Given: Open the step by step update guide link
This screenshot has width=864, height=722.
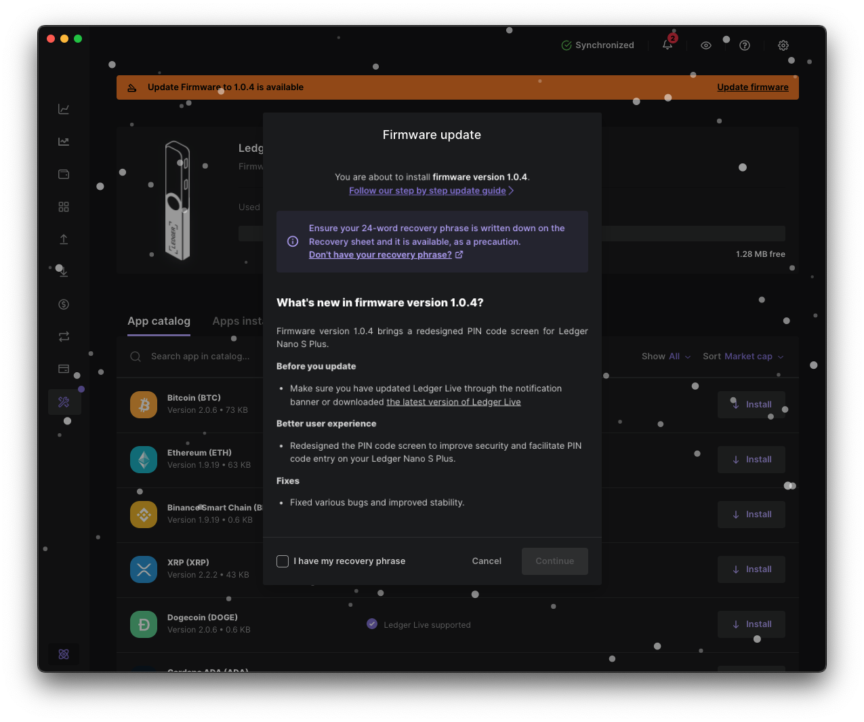Looking at the screenshot, I should coord(428,191).
